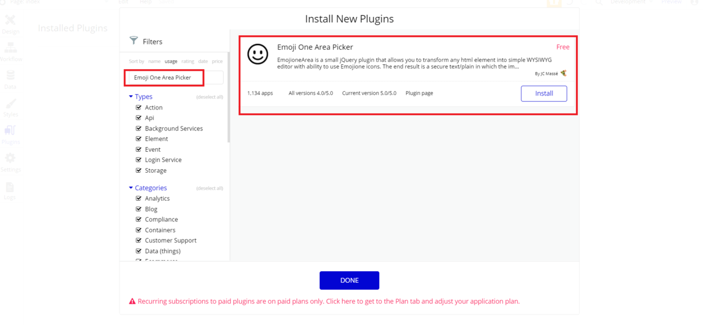Open the Logs tab in the sidebar
Viewport: 703px width, 325px height.
tap(11, 191)
